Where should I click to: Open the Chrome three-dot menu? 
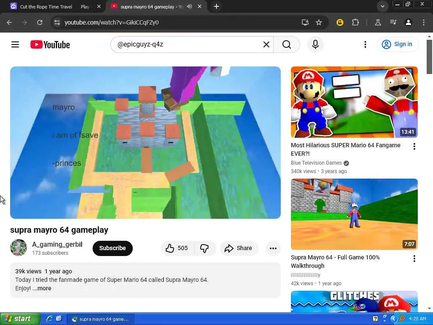[x=424, y=22]
